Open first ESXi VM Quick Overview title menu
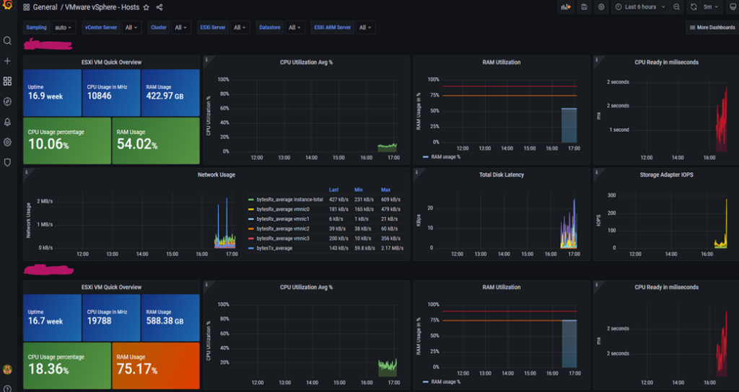Viewport: 739px width, 392px height. (111, 62)
